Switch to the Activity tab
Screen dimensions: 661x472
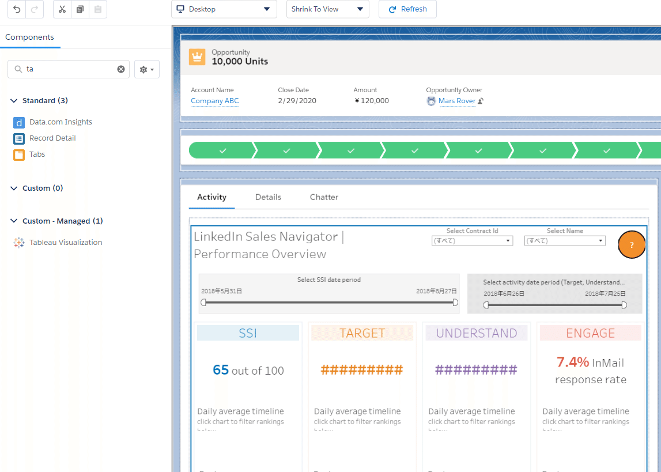point(211,197)
